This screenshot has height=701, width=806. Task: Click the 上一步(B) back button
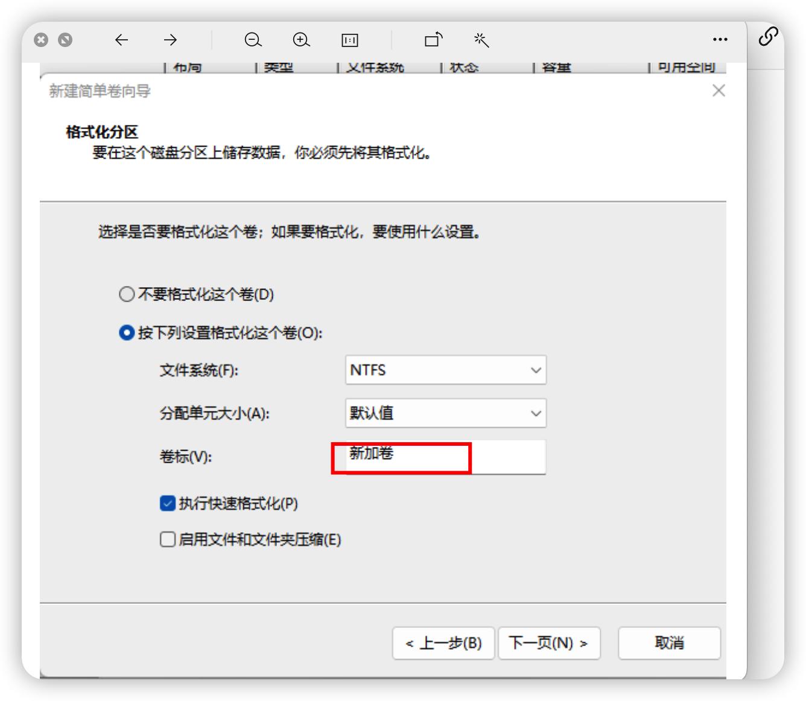point(443,643)
